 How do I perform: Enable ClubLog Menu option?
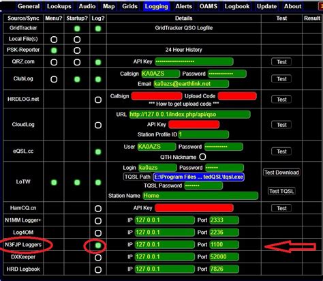click(54, 79)
